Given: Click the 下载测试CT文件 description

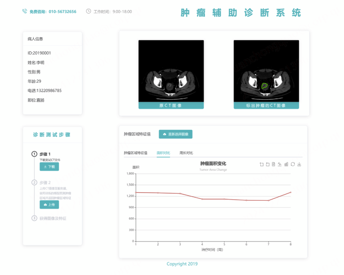Looking at the screenshot, I should click(x=50, y=160).
